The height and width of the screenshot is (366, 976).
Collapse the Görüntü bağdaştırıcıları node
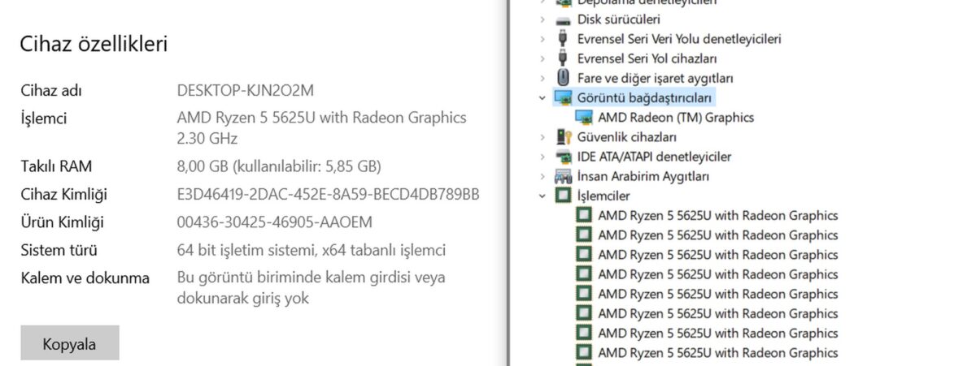[x=542, y=97]
